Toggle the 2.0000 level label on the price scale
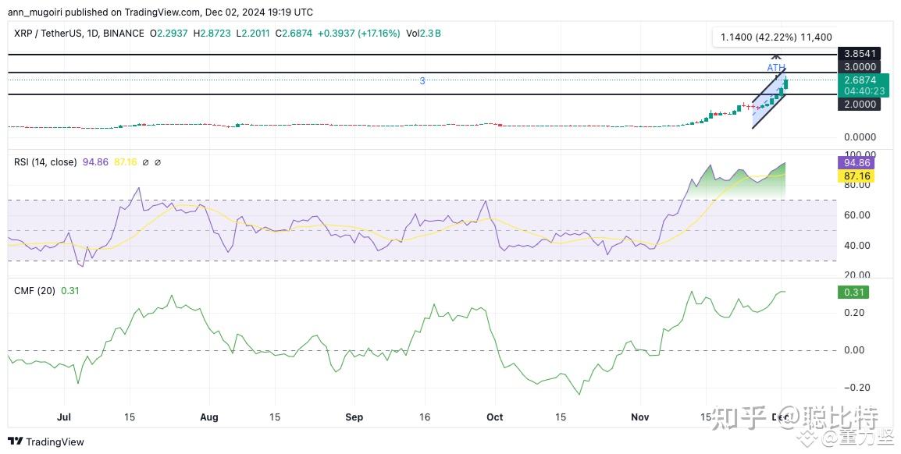 click(x=859, y=104)
